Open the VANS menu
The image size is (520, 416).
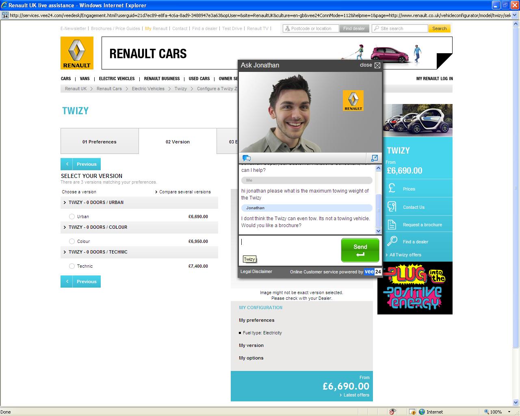(84, 79)
